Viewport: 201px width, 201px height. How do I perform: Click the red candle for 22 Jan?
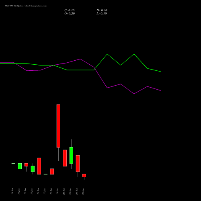(65, 158)
